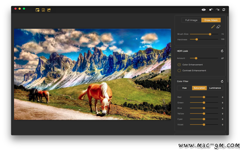Open the Luminance color filter tab

pyautogui.click(x=215, y=88)
